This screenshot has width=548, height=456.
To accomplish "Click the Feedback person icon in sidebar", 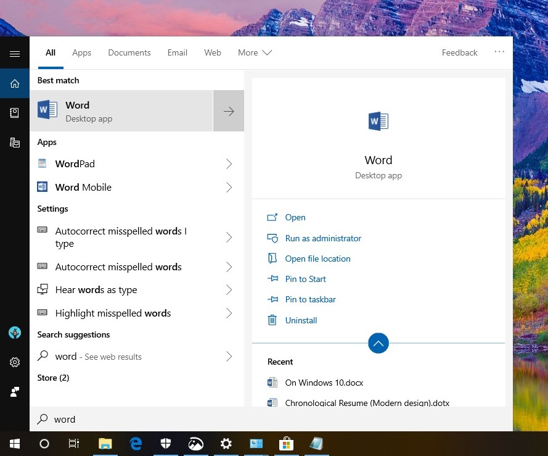I will click(15, 392).
